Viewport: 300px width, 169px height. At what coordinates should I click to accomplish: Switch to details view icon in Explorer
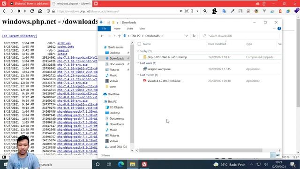pyautogui.click(x=273, y=155)
